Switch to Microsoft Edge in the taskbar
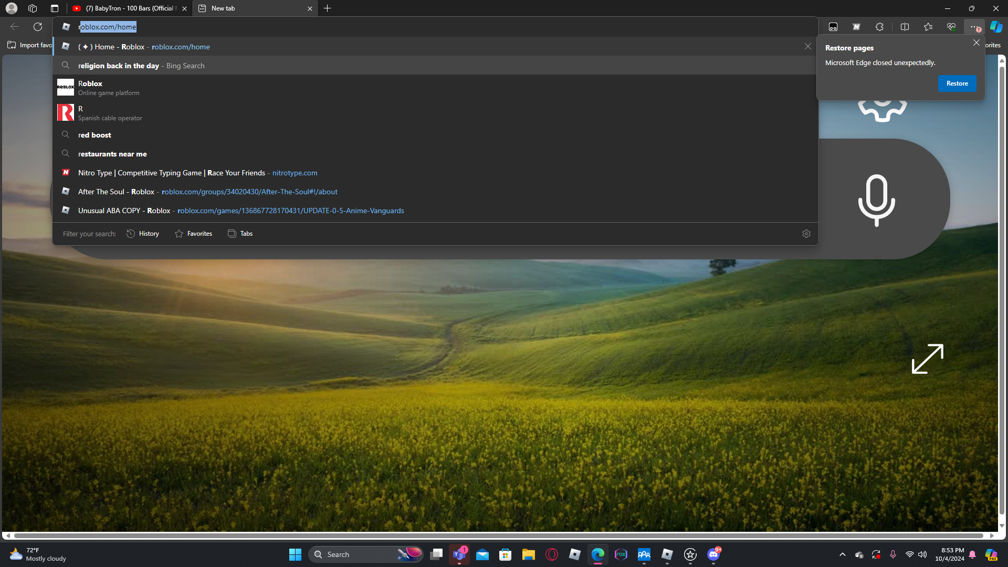 (x=598, y=554)
